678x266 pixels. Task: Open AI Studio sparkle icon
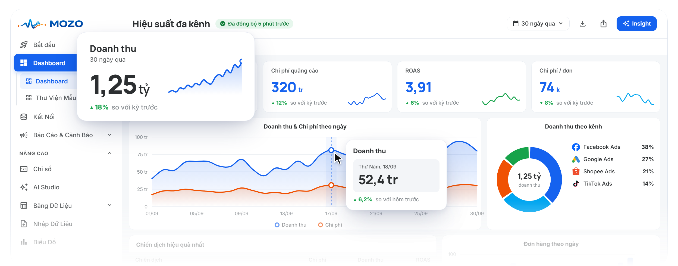click(x=24, y=187)
